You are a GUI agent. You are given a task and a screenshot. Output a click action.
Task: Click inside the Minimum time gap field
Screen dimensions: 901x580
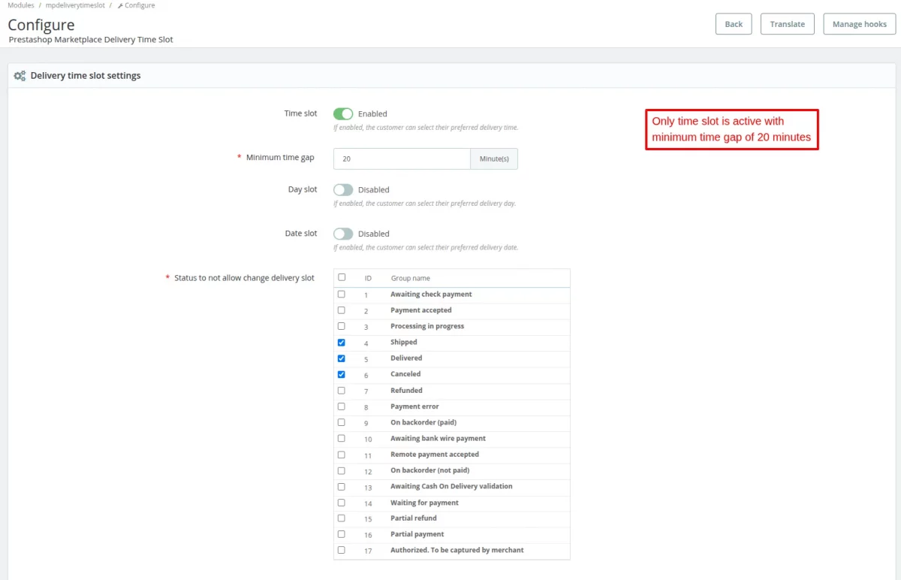coord(402,159)
